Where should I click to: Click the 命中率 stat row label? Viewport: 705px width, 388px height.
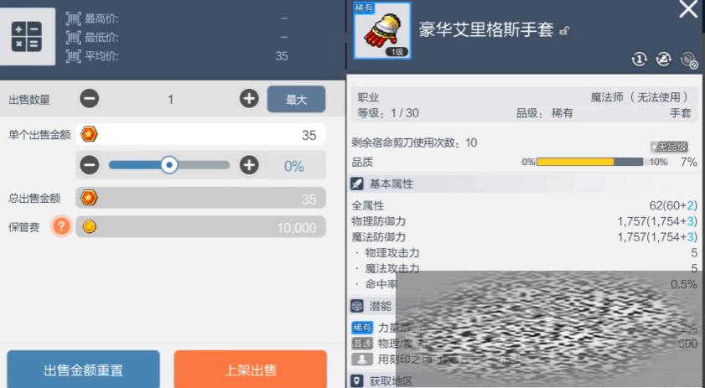(381, 284)
